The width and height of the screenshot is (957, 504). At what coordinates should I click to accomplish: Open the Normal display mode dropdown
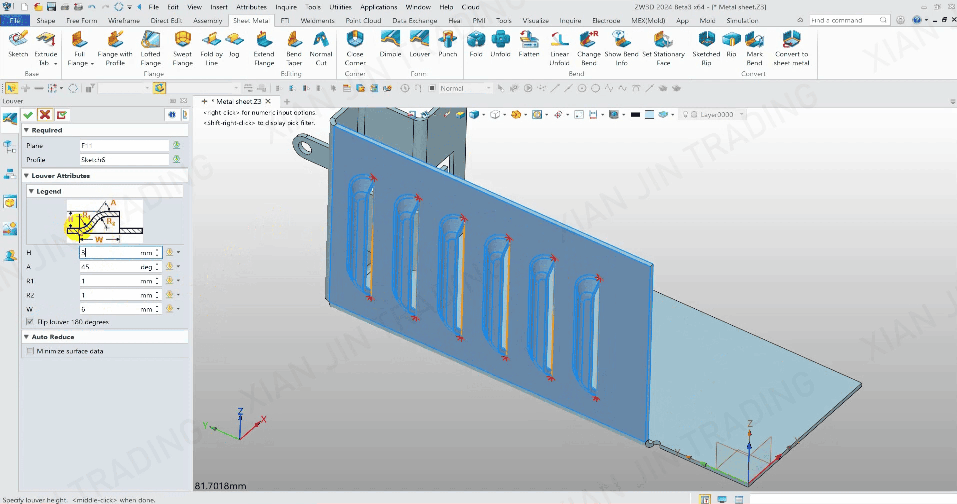point(488,88)
